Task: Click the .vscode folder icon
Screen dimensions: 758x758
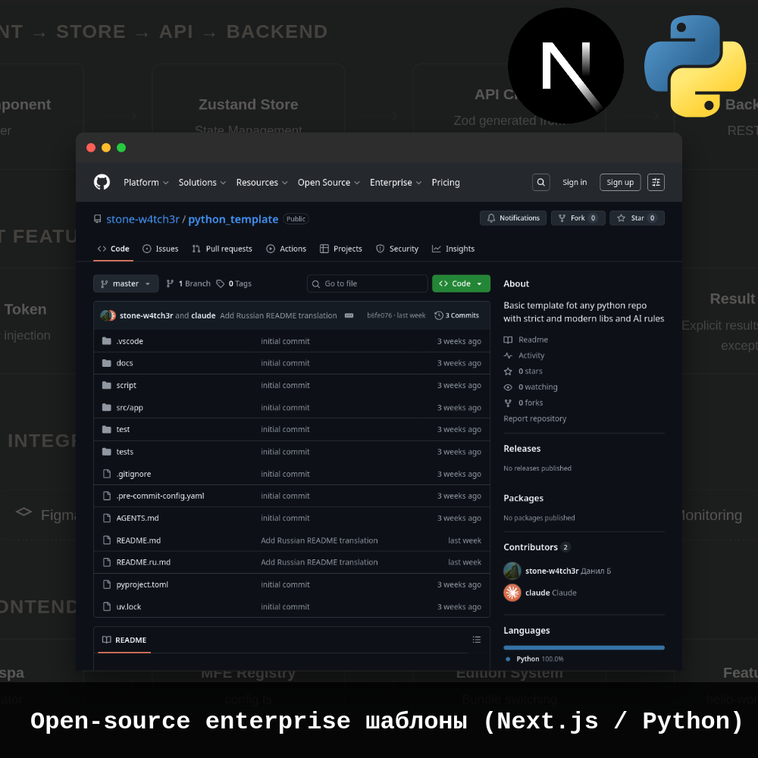Action: (107, 341)
